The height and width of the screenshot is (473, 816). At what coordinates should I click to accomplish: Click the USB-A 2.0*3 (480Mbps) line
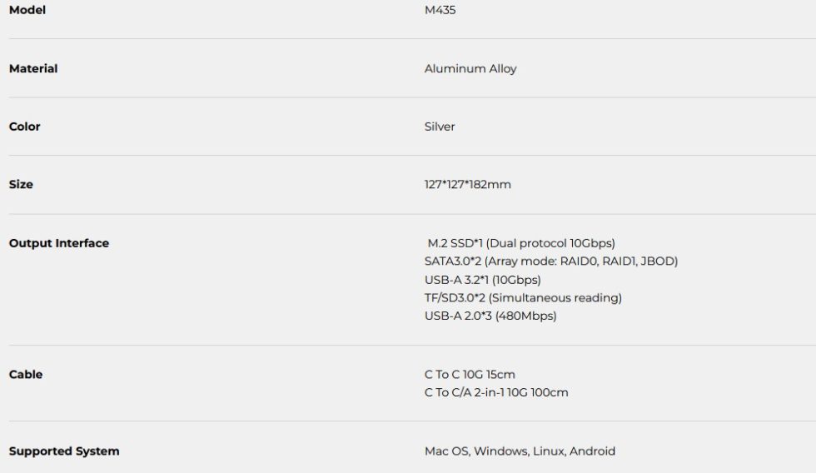click(490, 316)
